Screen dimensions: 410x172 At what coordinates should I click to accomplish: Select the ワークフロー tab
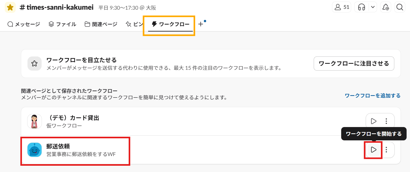[171, 24]
